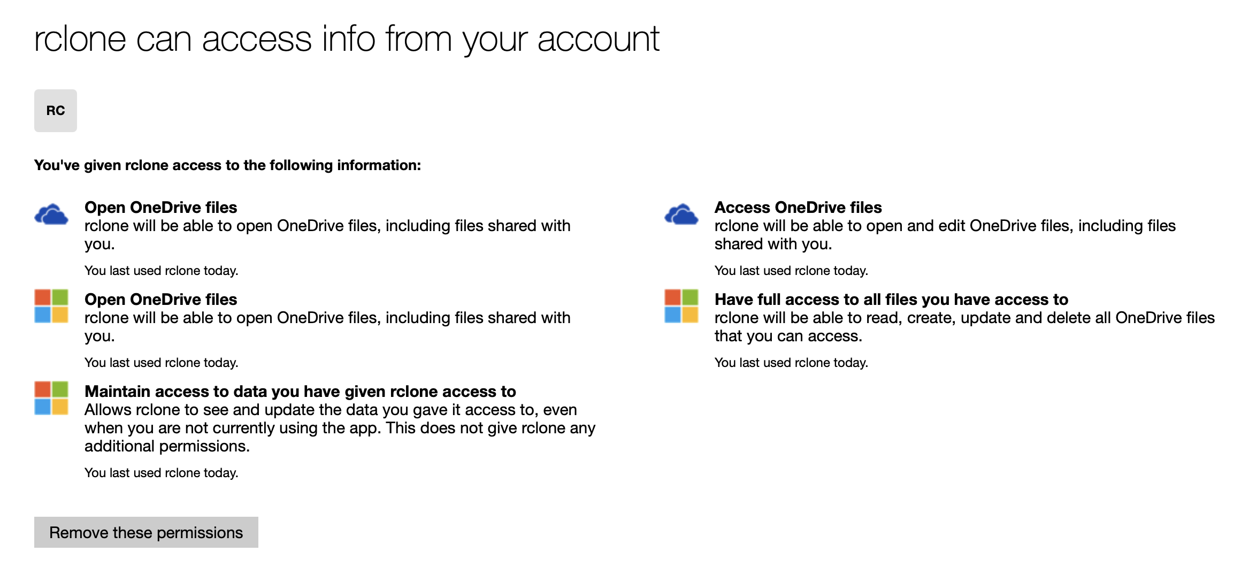Click last used text under Access OneDrive files
The height and width of the screenshot is (582, 1241).
pyautogui.click(x=791, y=271)
